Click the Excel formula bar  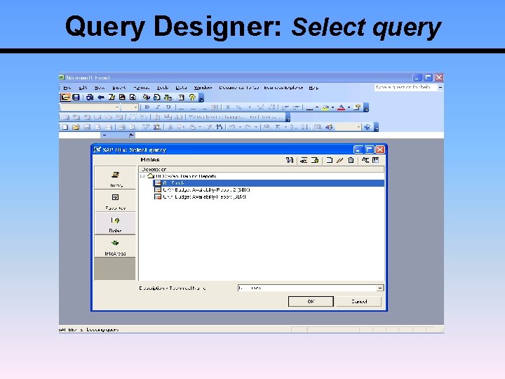click(x=289, y=135)
